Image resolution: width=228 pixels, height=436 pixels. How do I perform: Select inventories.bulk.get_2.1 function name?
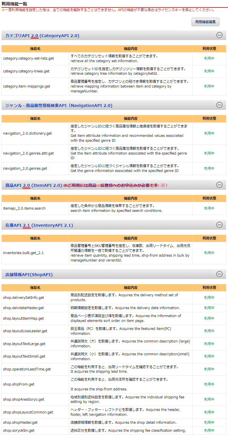(23, 253)
